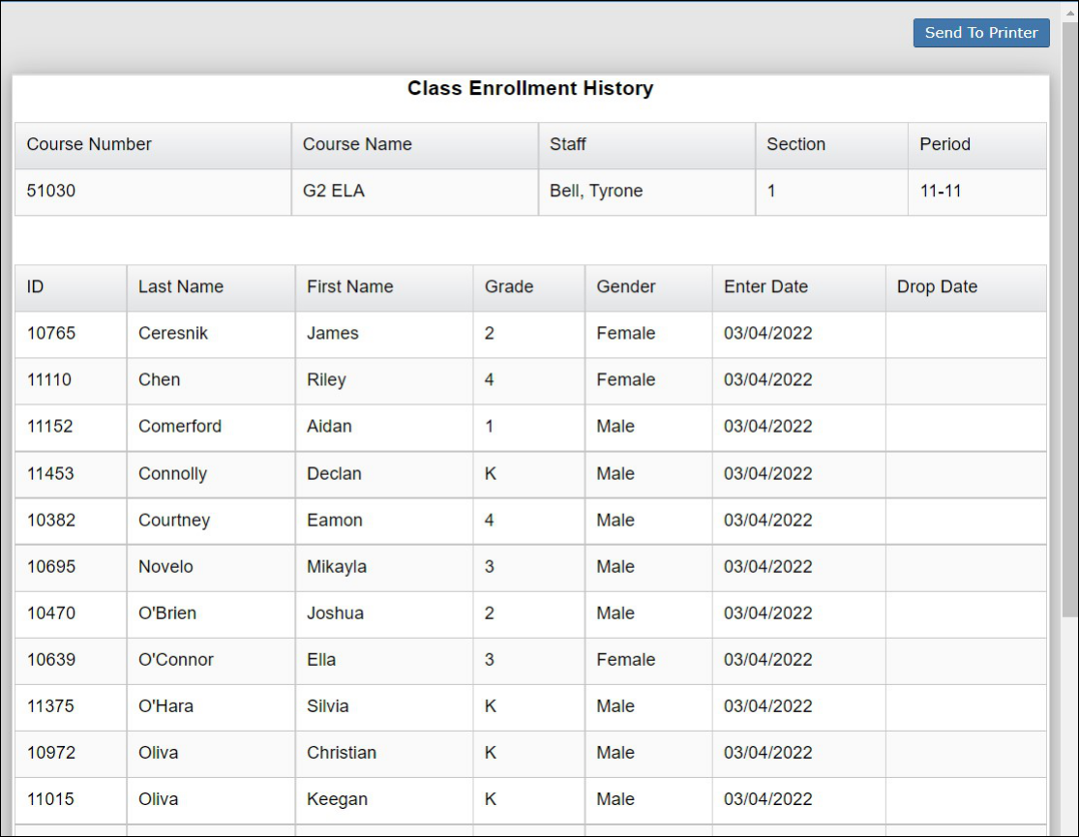Select first name James
The height and width of the screenshot is (837, 1079).
332,334
